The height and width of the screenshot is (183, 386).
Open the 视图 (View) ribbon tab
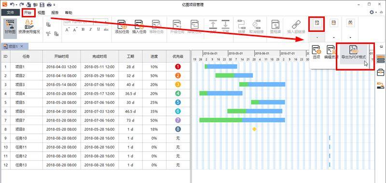tap(41, 13)
